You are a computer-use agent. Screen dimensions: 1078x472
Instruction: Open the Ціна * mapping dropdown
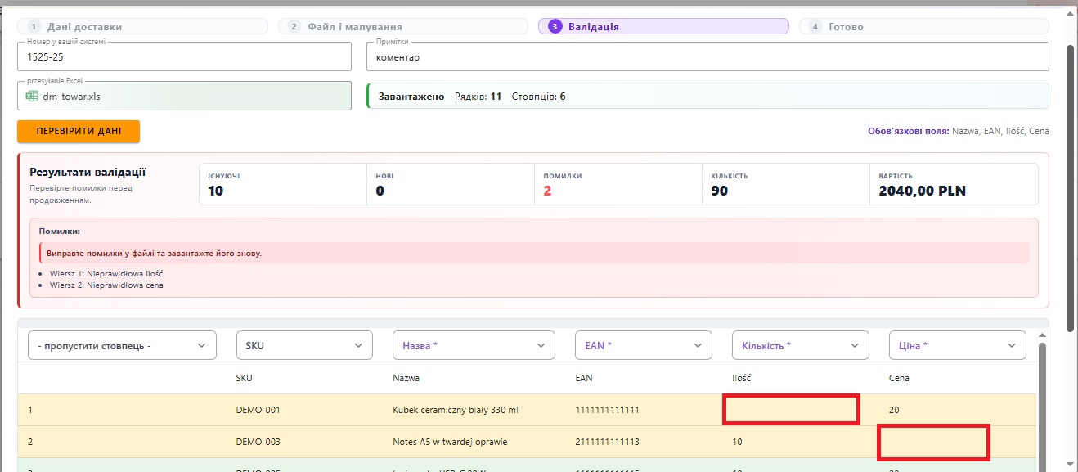point(957,345)
